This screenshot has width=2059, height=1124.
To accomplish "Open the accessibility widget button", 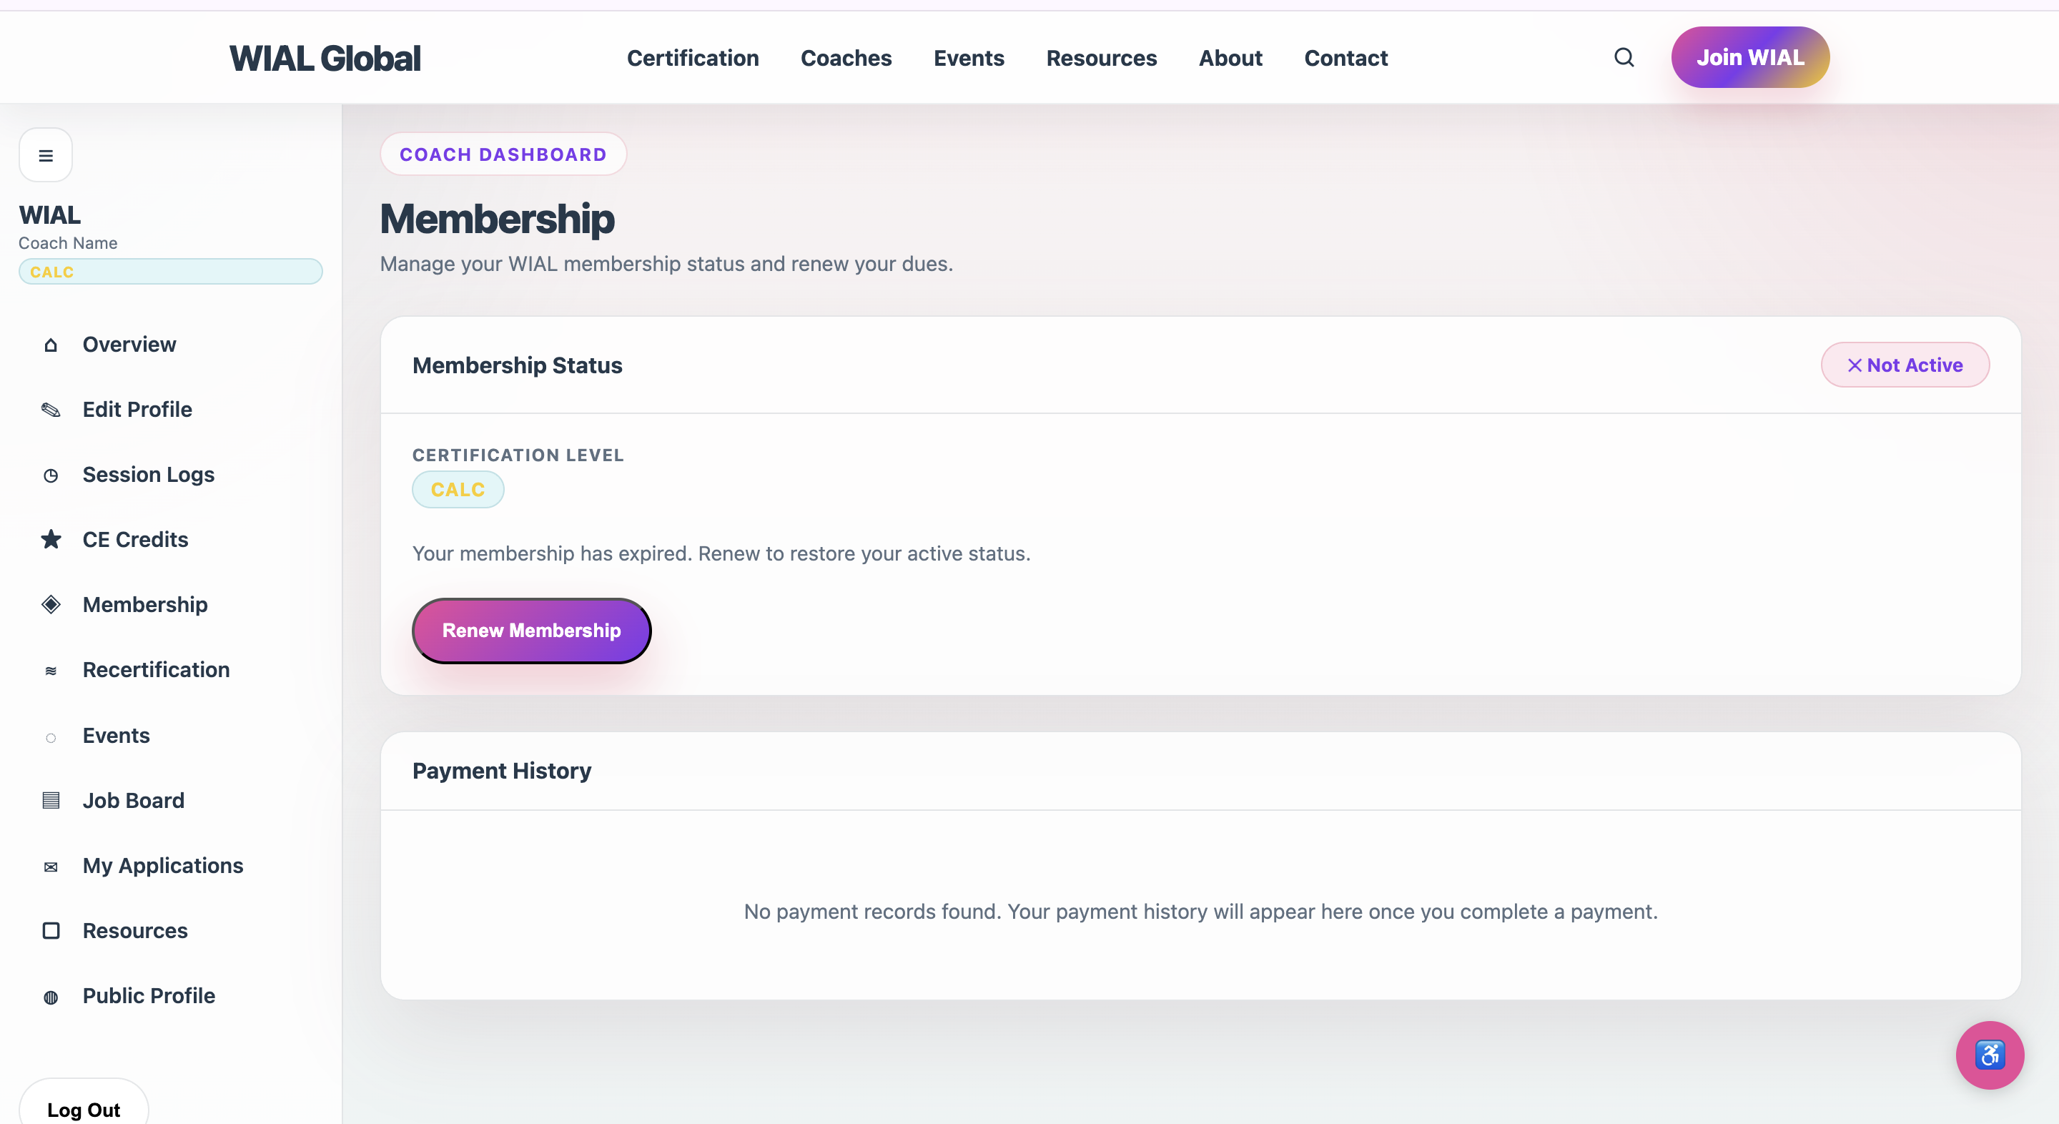I will (1990, 1055).
